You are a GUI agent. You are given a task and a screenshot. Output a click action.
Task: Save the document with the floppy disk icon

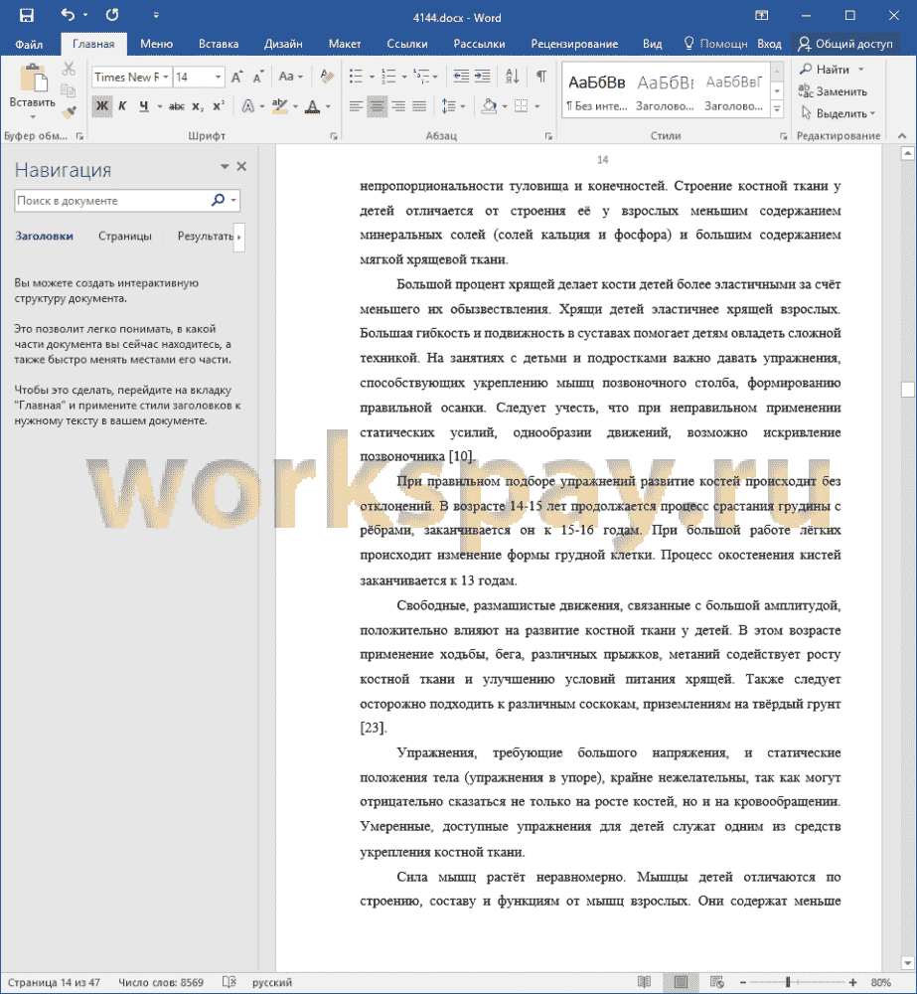[x=27, y=15]
